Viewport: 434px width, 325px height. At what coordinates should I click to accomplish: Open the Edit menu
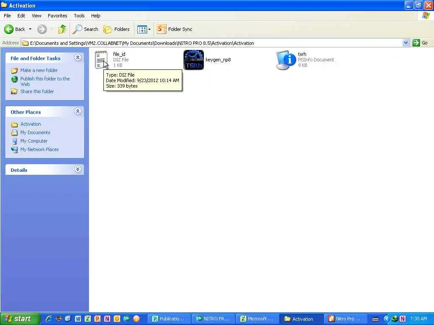click(21, 16)
